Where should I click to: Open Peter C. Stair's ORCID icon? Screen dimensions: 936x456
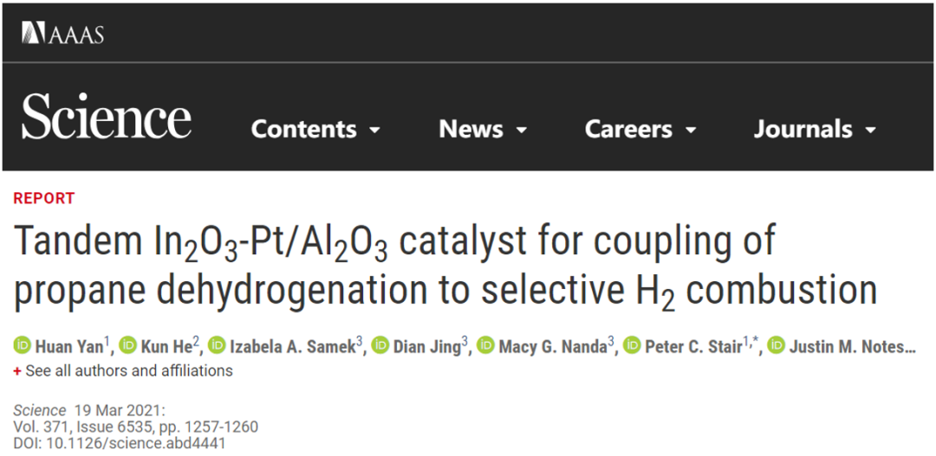[x=632, y=345]
